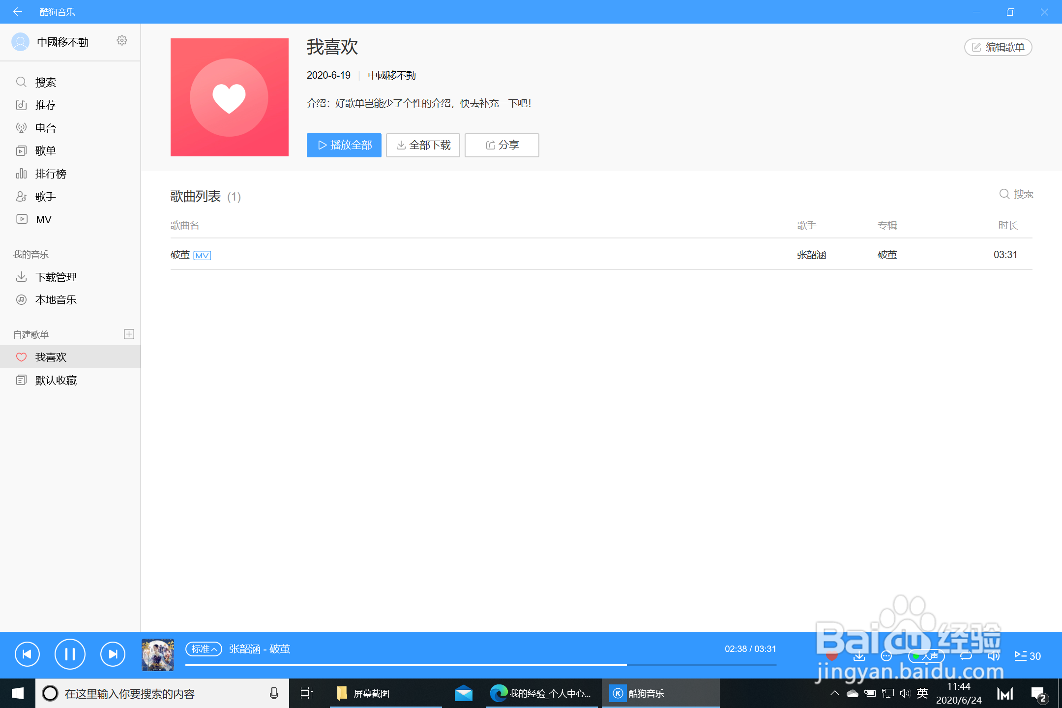Open more options in the player bar
The width and height of the screenshot is (1062, 708).
click(887, 655)
